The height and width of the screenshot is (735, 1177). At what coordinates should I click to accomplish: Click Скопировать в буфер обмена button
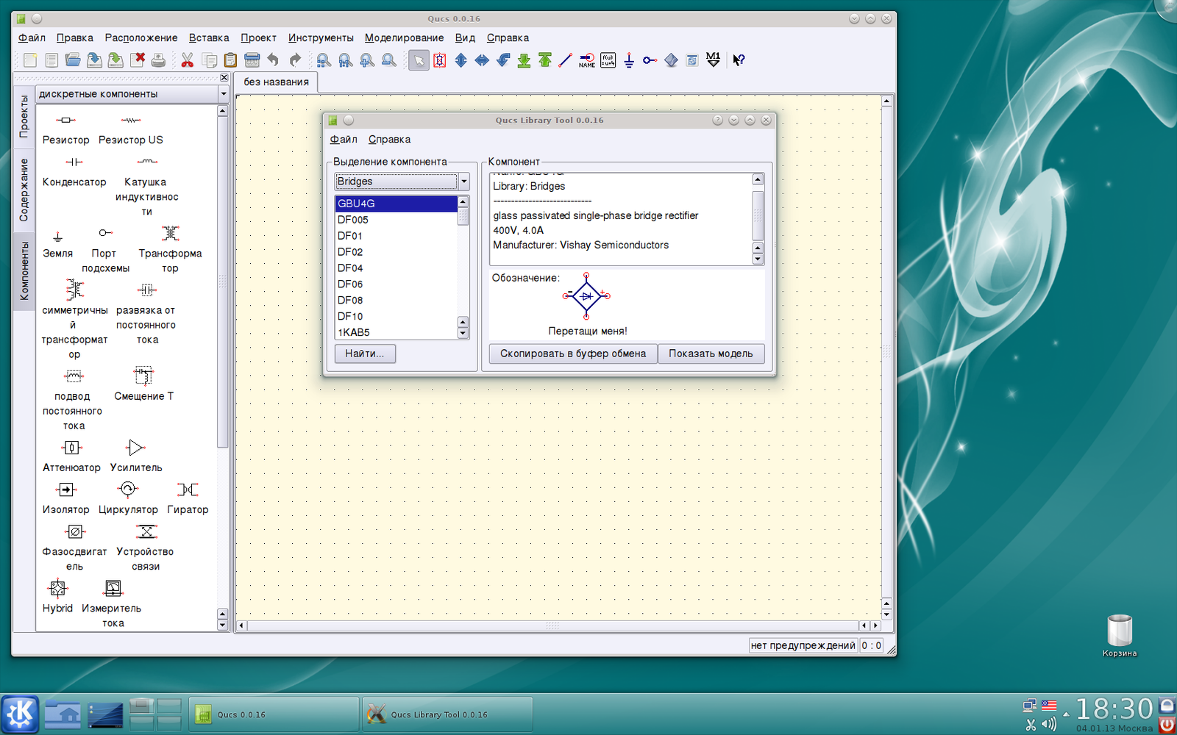(x=573, y=354)
